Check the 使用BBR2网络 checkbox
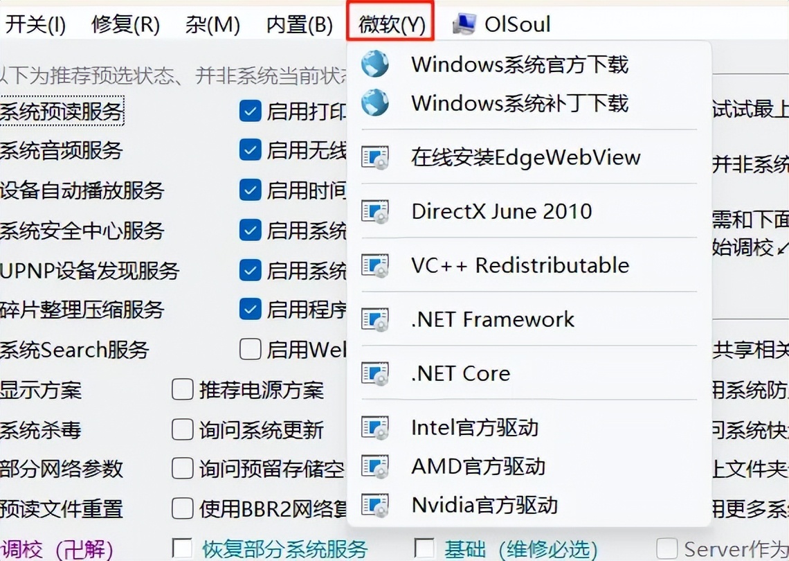Screen dimensions: 789x561 point(182,508)
